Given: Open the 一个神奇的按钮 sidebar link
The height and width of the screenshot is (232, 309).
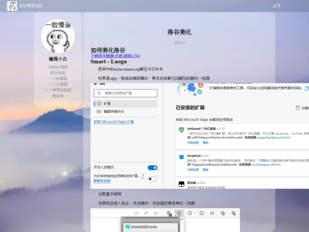Looking at the screenshot, I should (58, 90).
